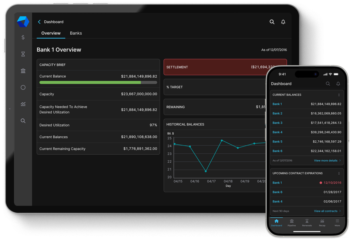This screenshot has height=239, width=350.
Task: Click the circle icon in sidebar
Action: point(23,87)
